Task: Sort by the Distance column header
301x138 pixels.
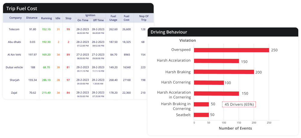Action: [32, 18]
